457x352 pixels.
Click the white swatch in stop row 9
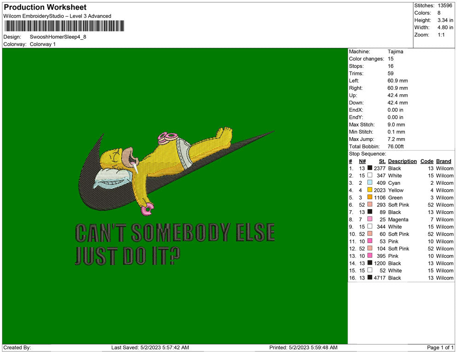pos(370,226)
